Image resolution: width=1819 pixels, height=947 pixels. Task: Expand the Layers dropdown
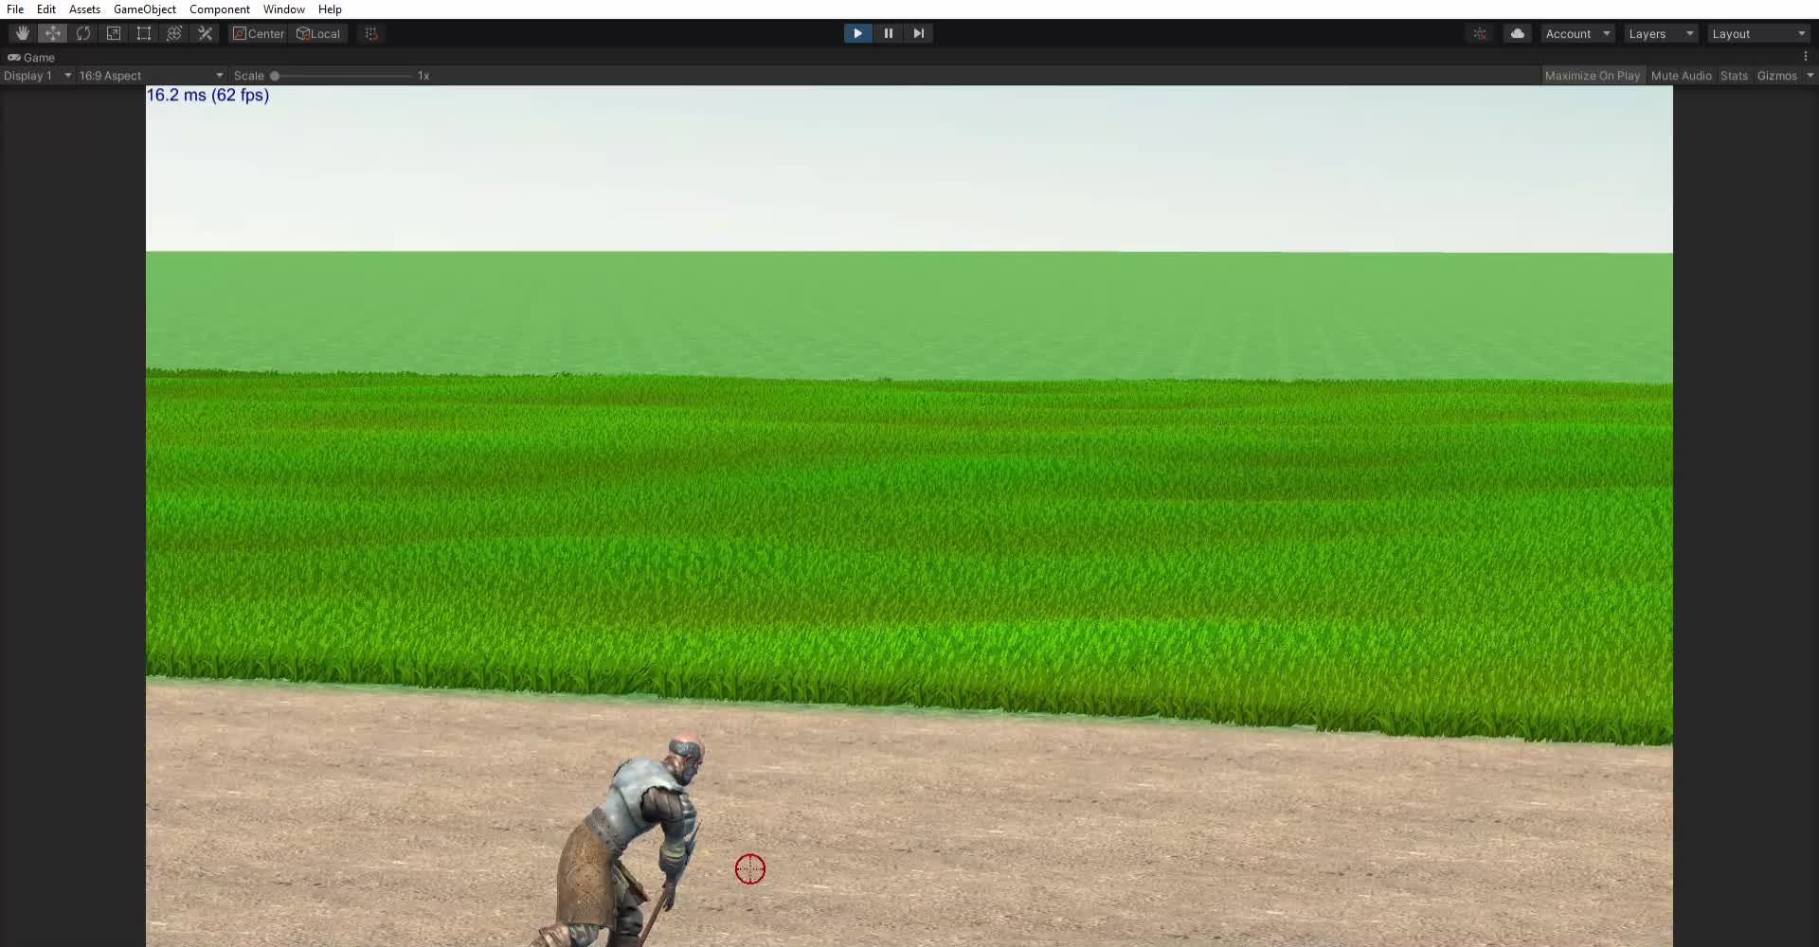coord(1660,33)
